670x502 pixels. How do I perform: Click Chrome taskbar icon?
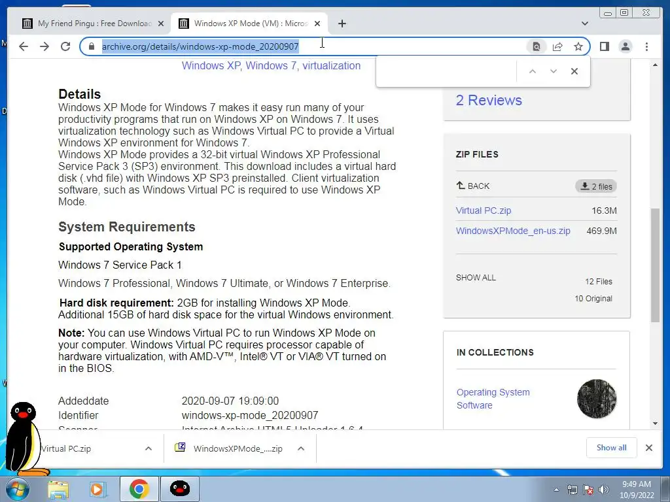click(139, 489)
